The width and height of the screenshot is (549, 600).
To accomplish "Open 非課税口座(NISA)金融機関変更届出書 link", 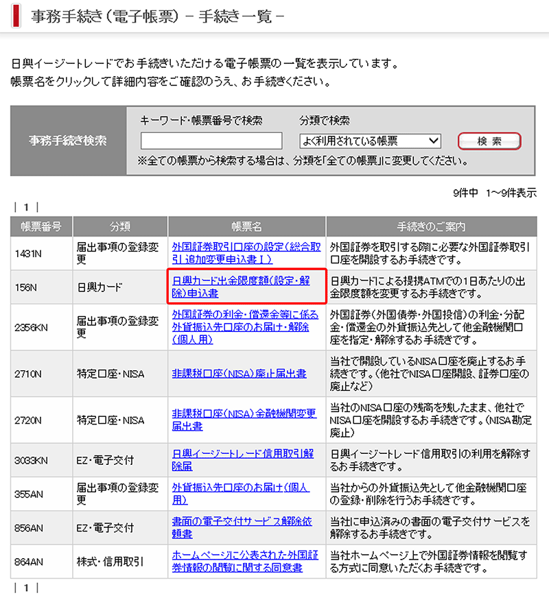I will 244,420.
